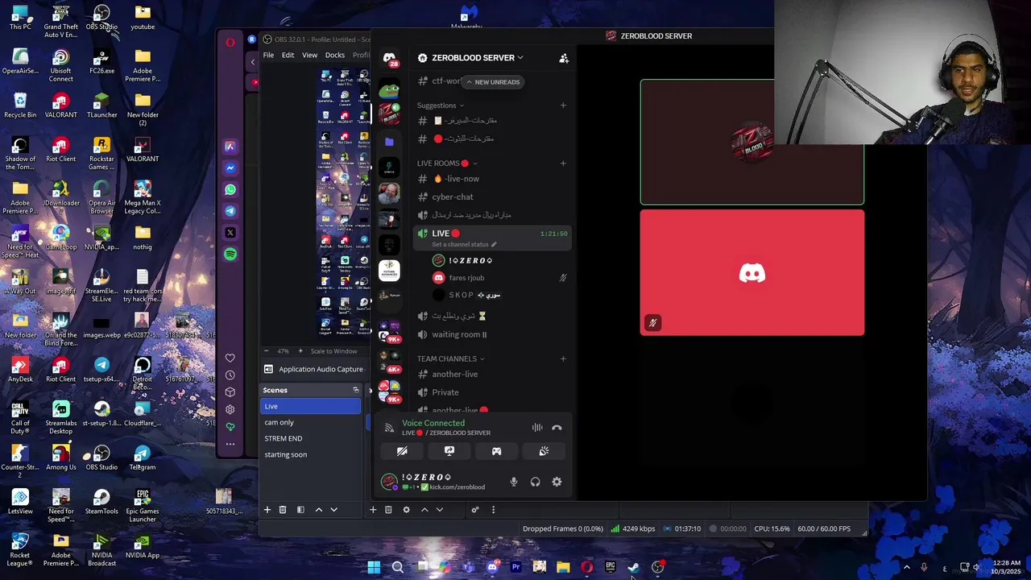Select the zero-blood logo video tile
This screenshot has height=580, width=1031.
(x=752, y=143)
